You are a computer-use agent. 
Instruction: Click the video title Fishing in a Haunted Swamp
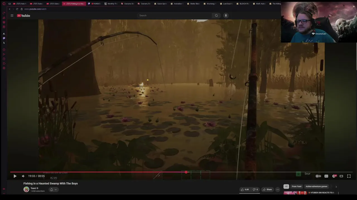click(x=50, y=183)
